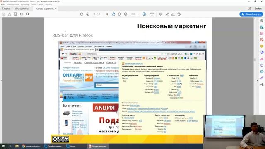265x149 pixels.
Task: Go to the next page with the down arrow
Action: 88,14
